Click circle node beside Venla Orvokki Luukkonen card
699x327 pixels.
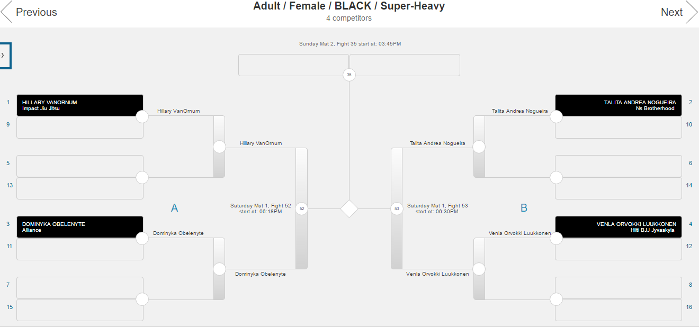click(556, 238)
